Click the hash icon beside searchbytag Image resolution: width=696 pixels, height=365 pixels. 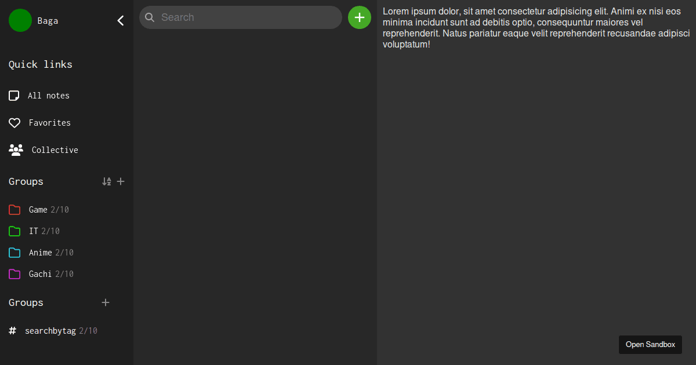click(x=13, y=331)
